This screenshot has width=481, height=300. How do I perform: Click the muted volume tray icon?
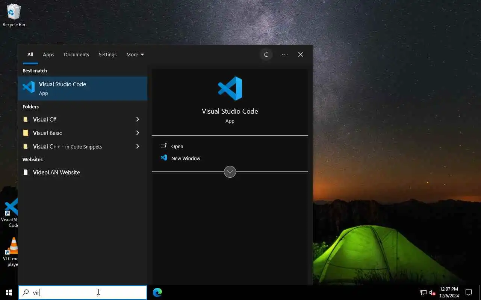pyautogui.click(x=432, y=292)
